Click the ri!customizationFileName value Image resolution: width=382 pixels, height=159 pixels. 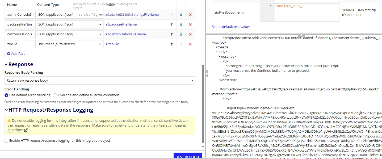pos(126,34)
